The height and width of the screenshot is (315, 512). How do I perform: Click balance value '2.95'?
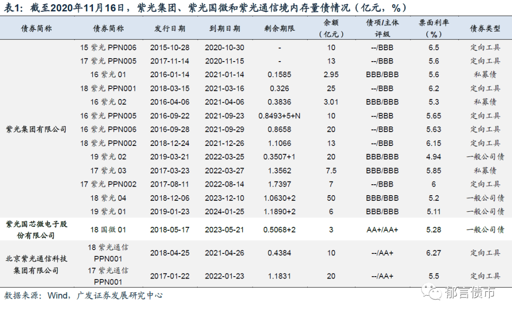click(x=331, y=75)
